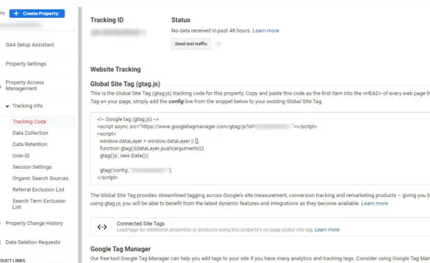Screen dimensions: 430x263
Task: Click help icon beside Send test traffic
Action: click(218, 44)
